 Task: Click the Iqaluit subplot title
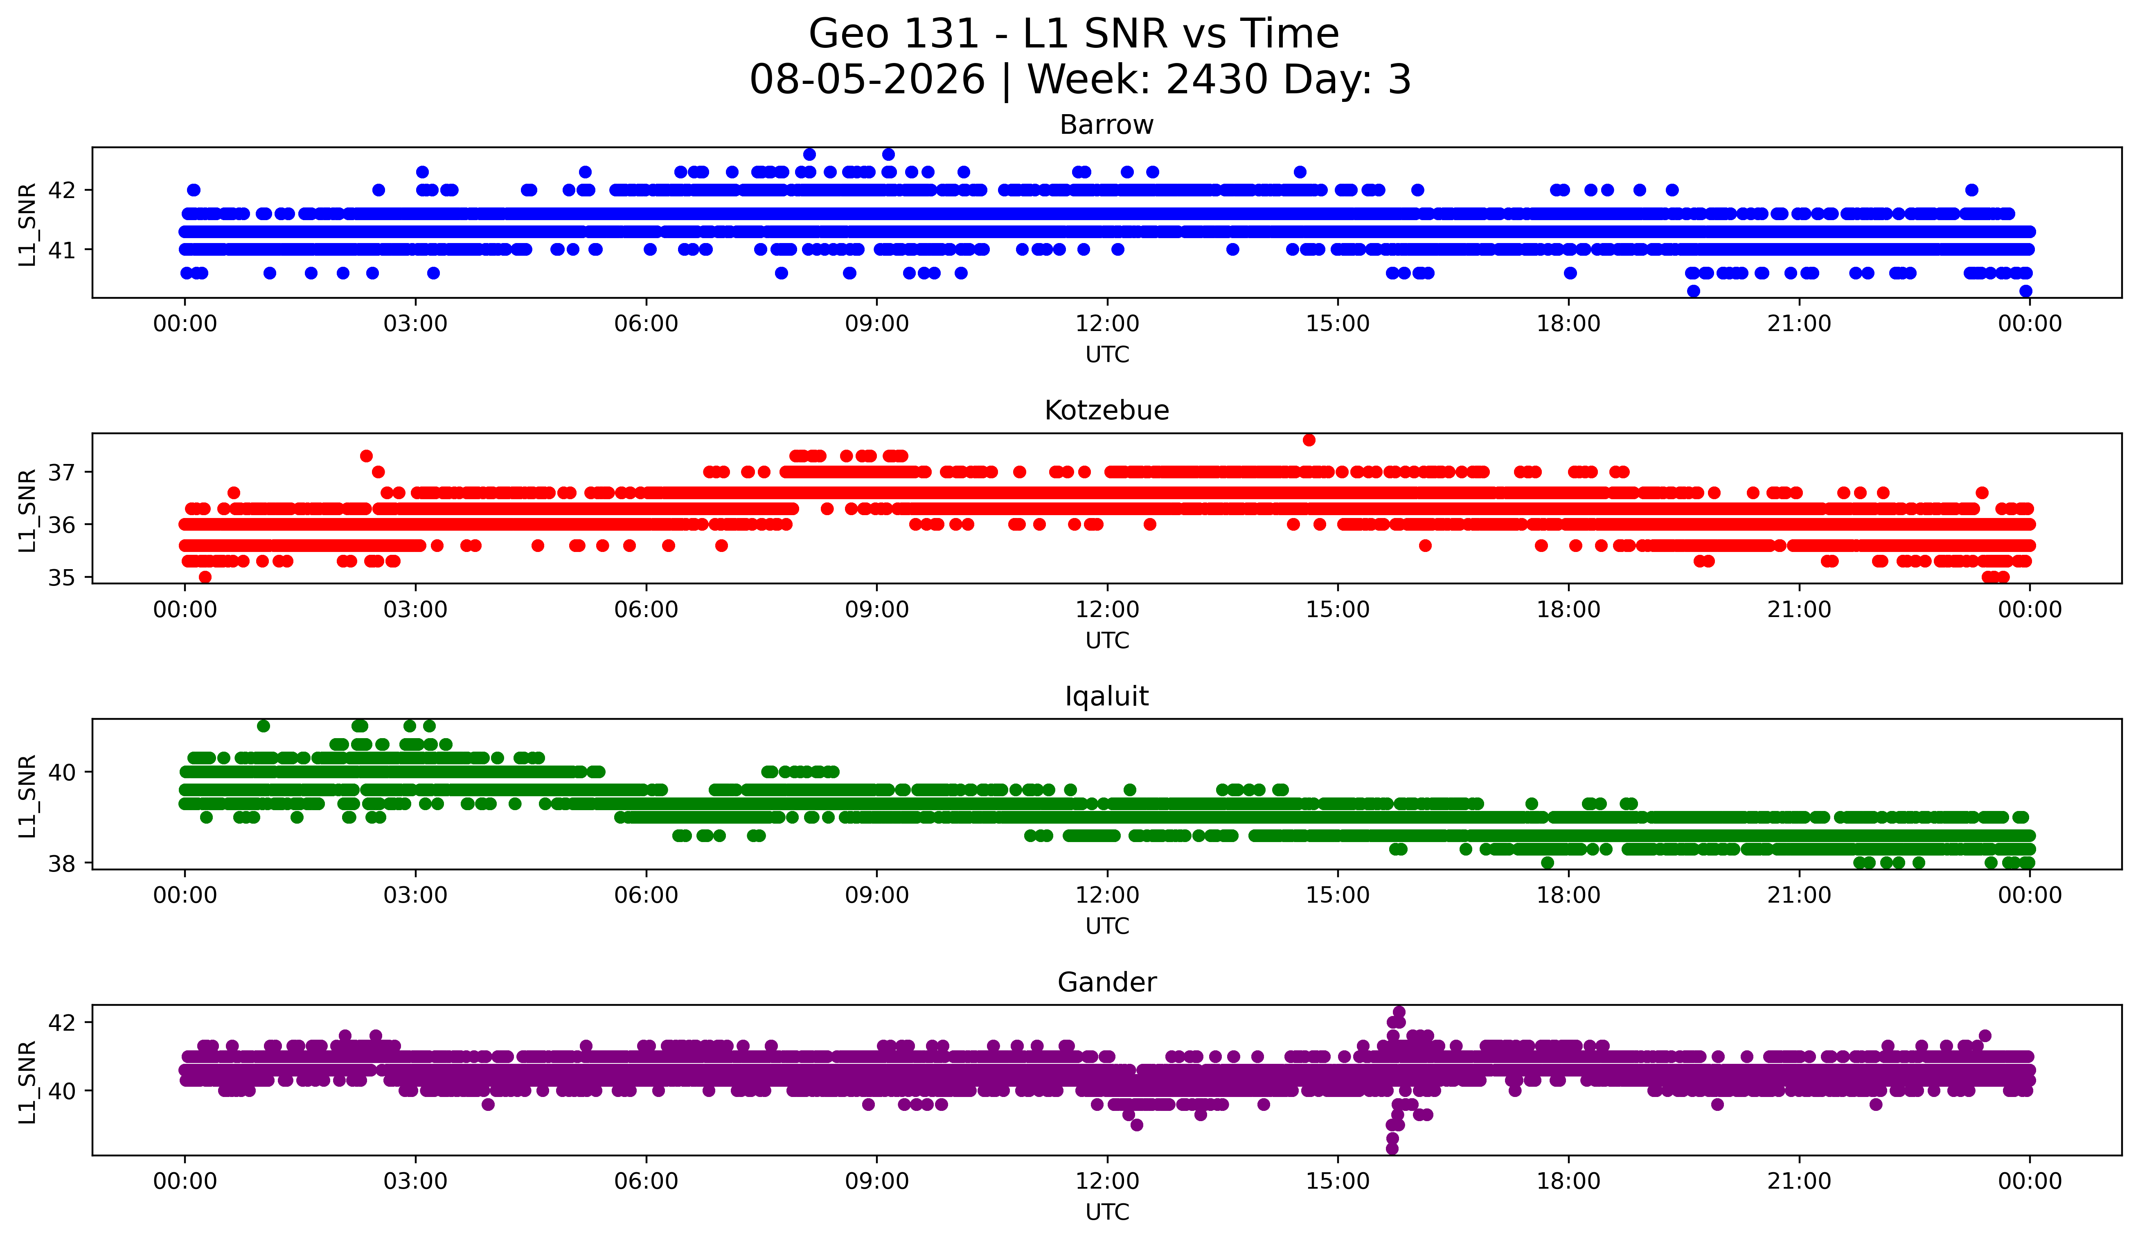click(x=1106, y=696)
